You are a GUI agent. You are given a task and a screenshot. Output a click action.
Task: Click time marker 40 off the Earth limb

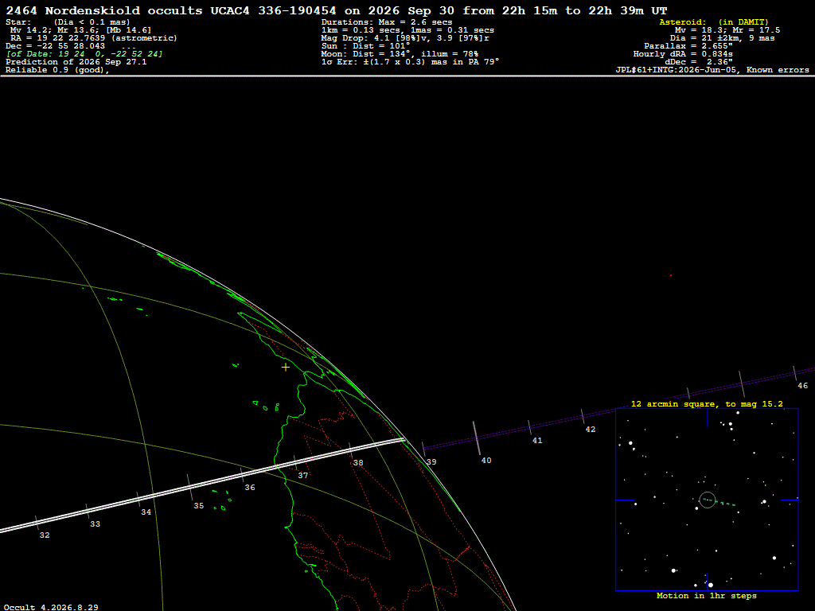click(x=486, y=461)
